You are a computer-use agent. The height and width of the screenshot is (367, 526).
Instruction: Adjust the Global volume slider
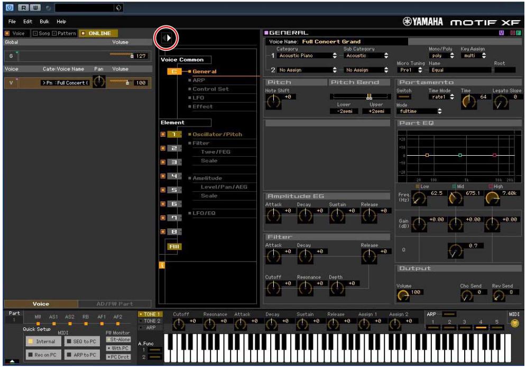(x=122, y=55)
